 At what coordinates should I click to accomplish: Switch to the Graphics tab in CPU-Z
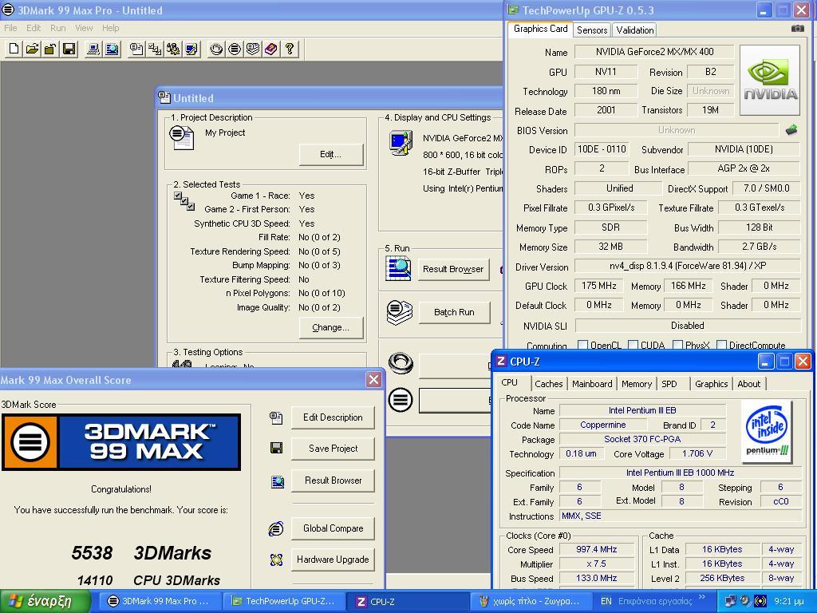pos(711,384)
